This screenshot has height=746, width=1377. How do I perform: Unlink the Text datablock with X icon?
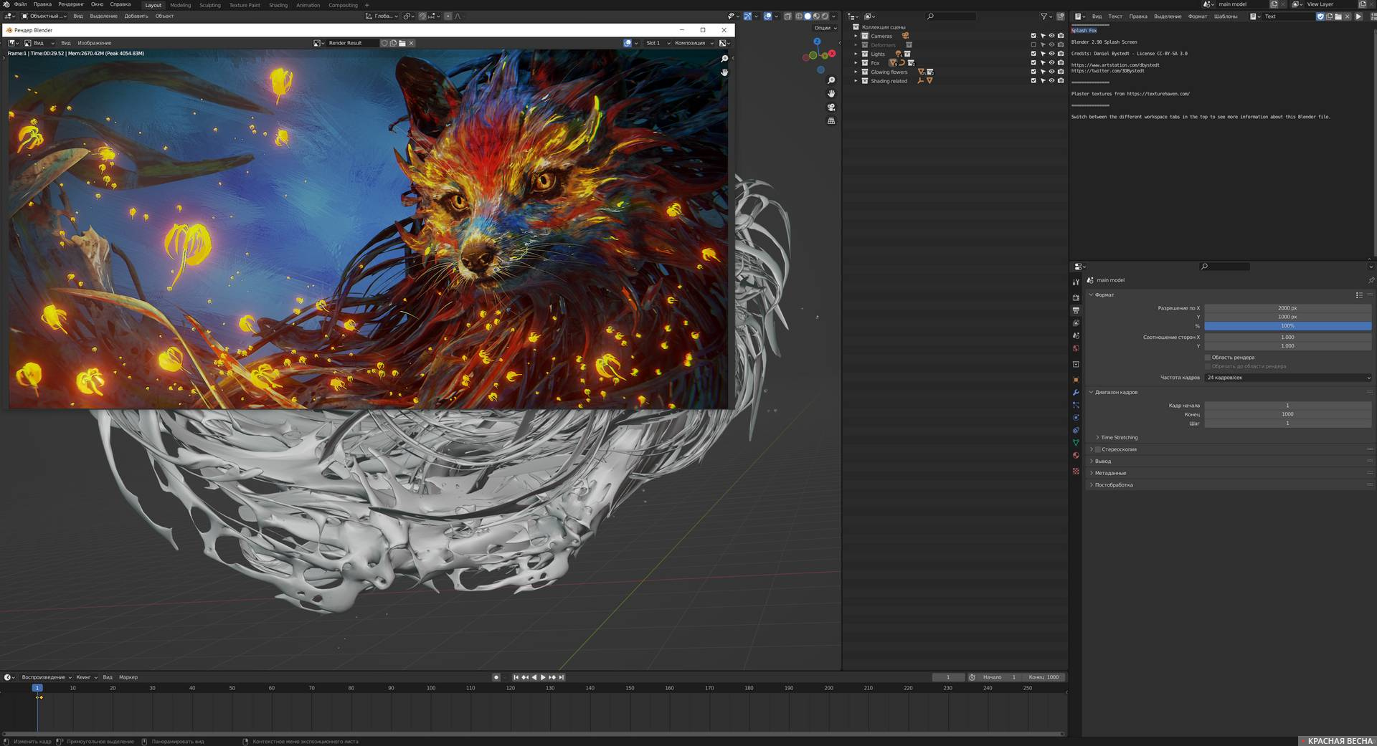(x=1347, y=16)
